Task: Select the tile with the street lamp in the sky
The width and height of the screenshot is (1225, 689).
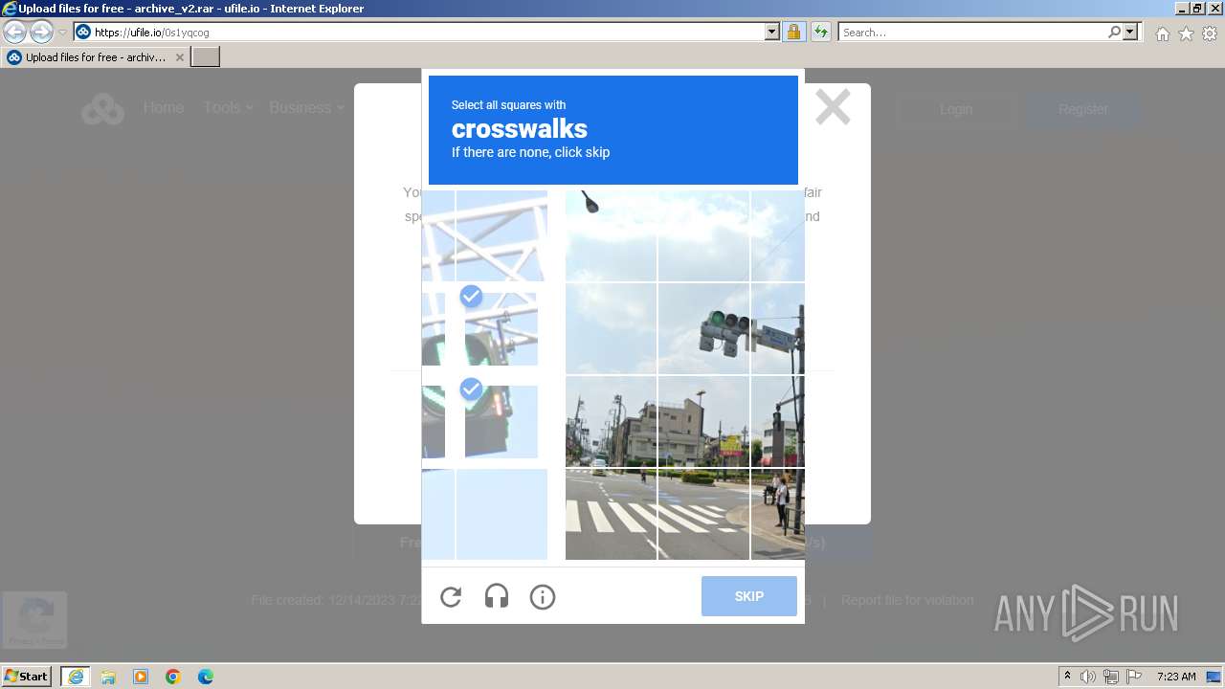Action: click(x=611, y=235)
